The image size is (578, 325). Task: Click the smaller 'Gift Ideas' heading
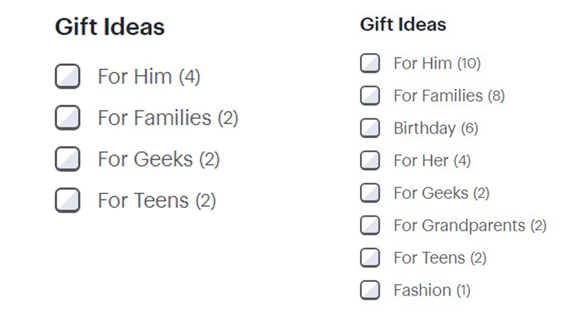(403, 25)
